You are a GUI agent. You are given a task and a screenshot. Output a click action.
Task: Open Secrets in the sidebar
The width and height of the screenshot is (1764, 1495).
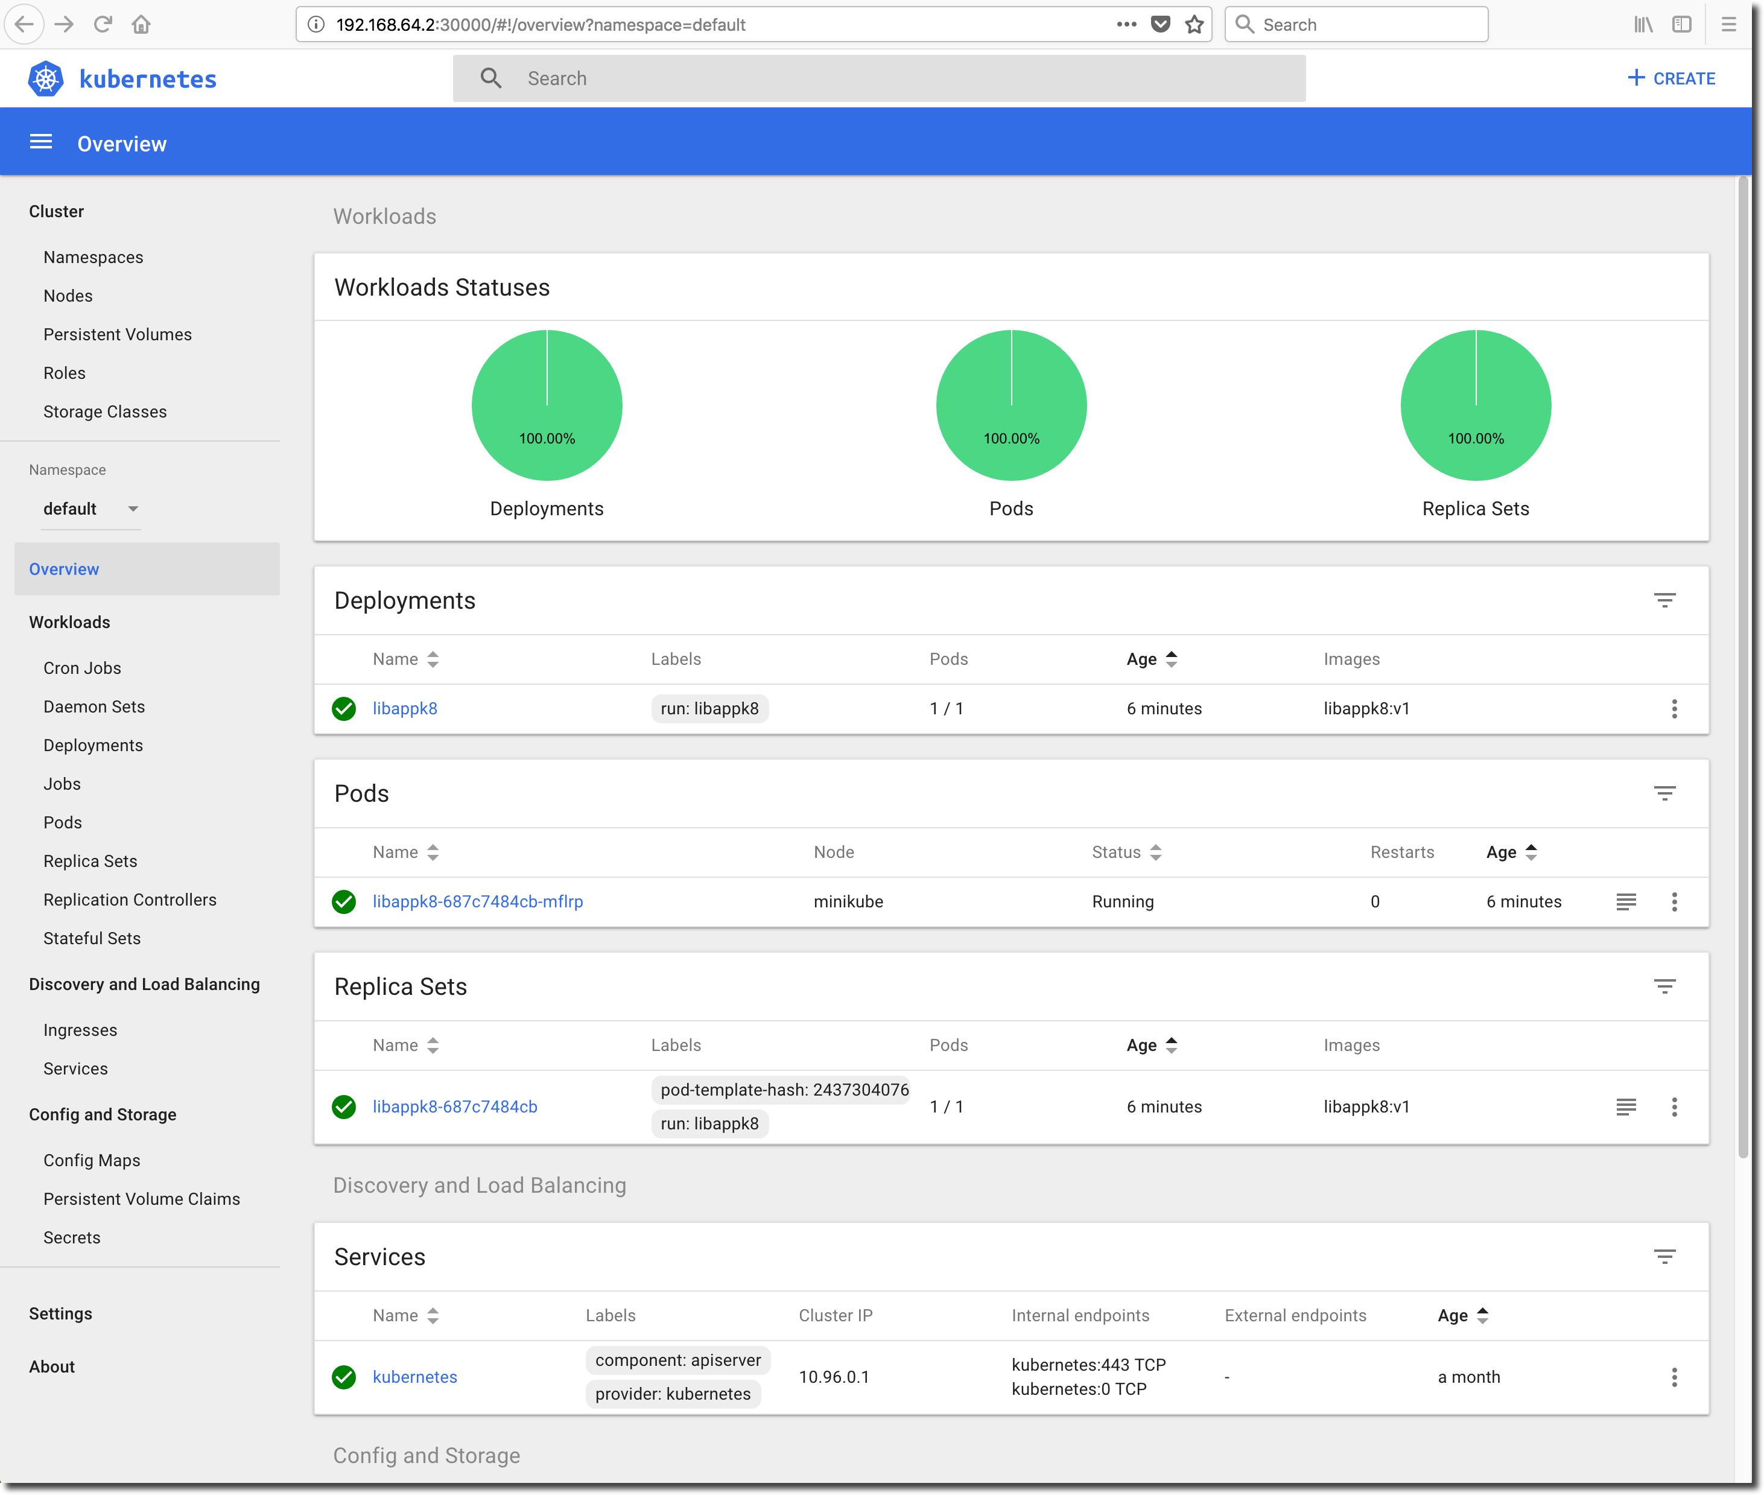[72, 1237]
